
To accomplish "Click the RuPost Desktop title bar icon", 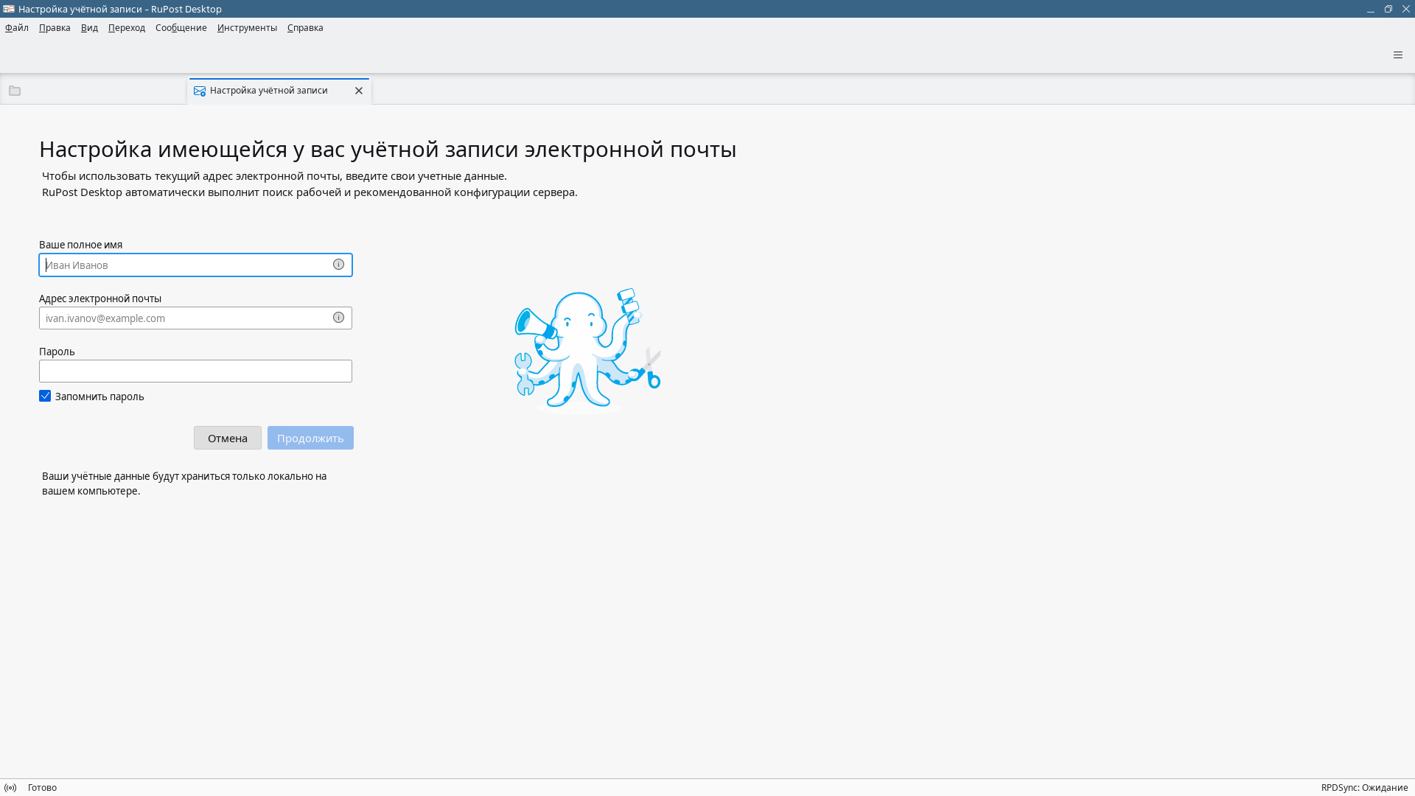I will point(9,9).
